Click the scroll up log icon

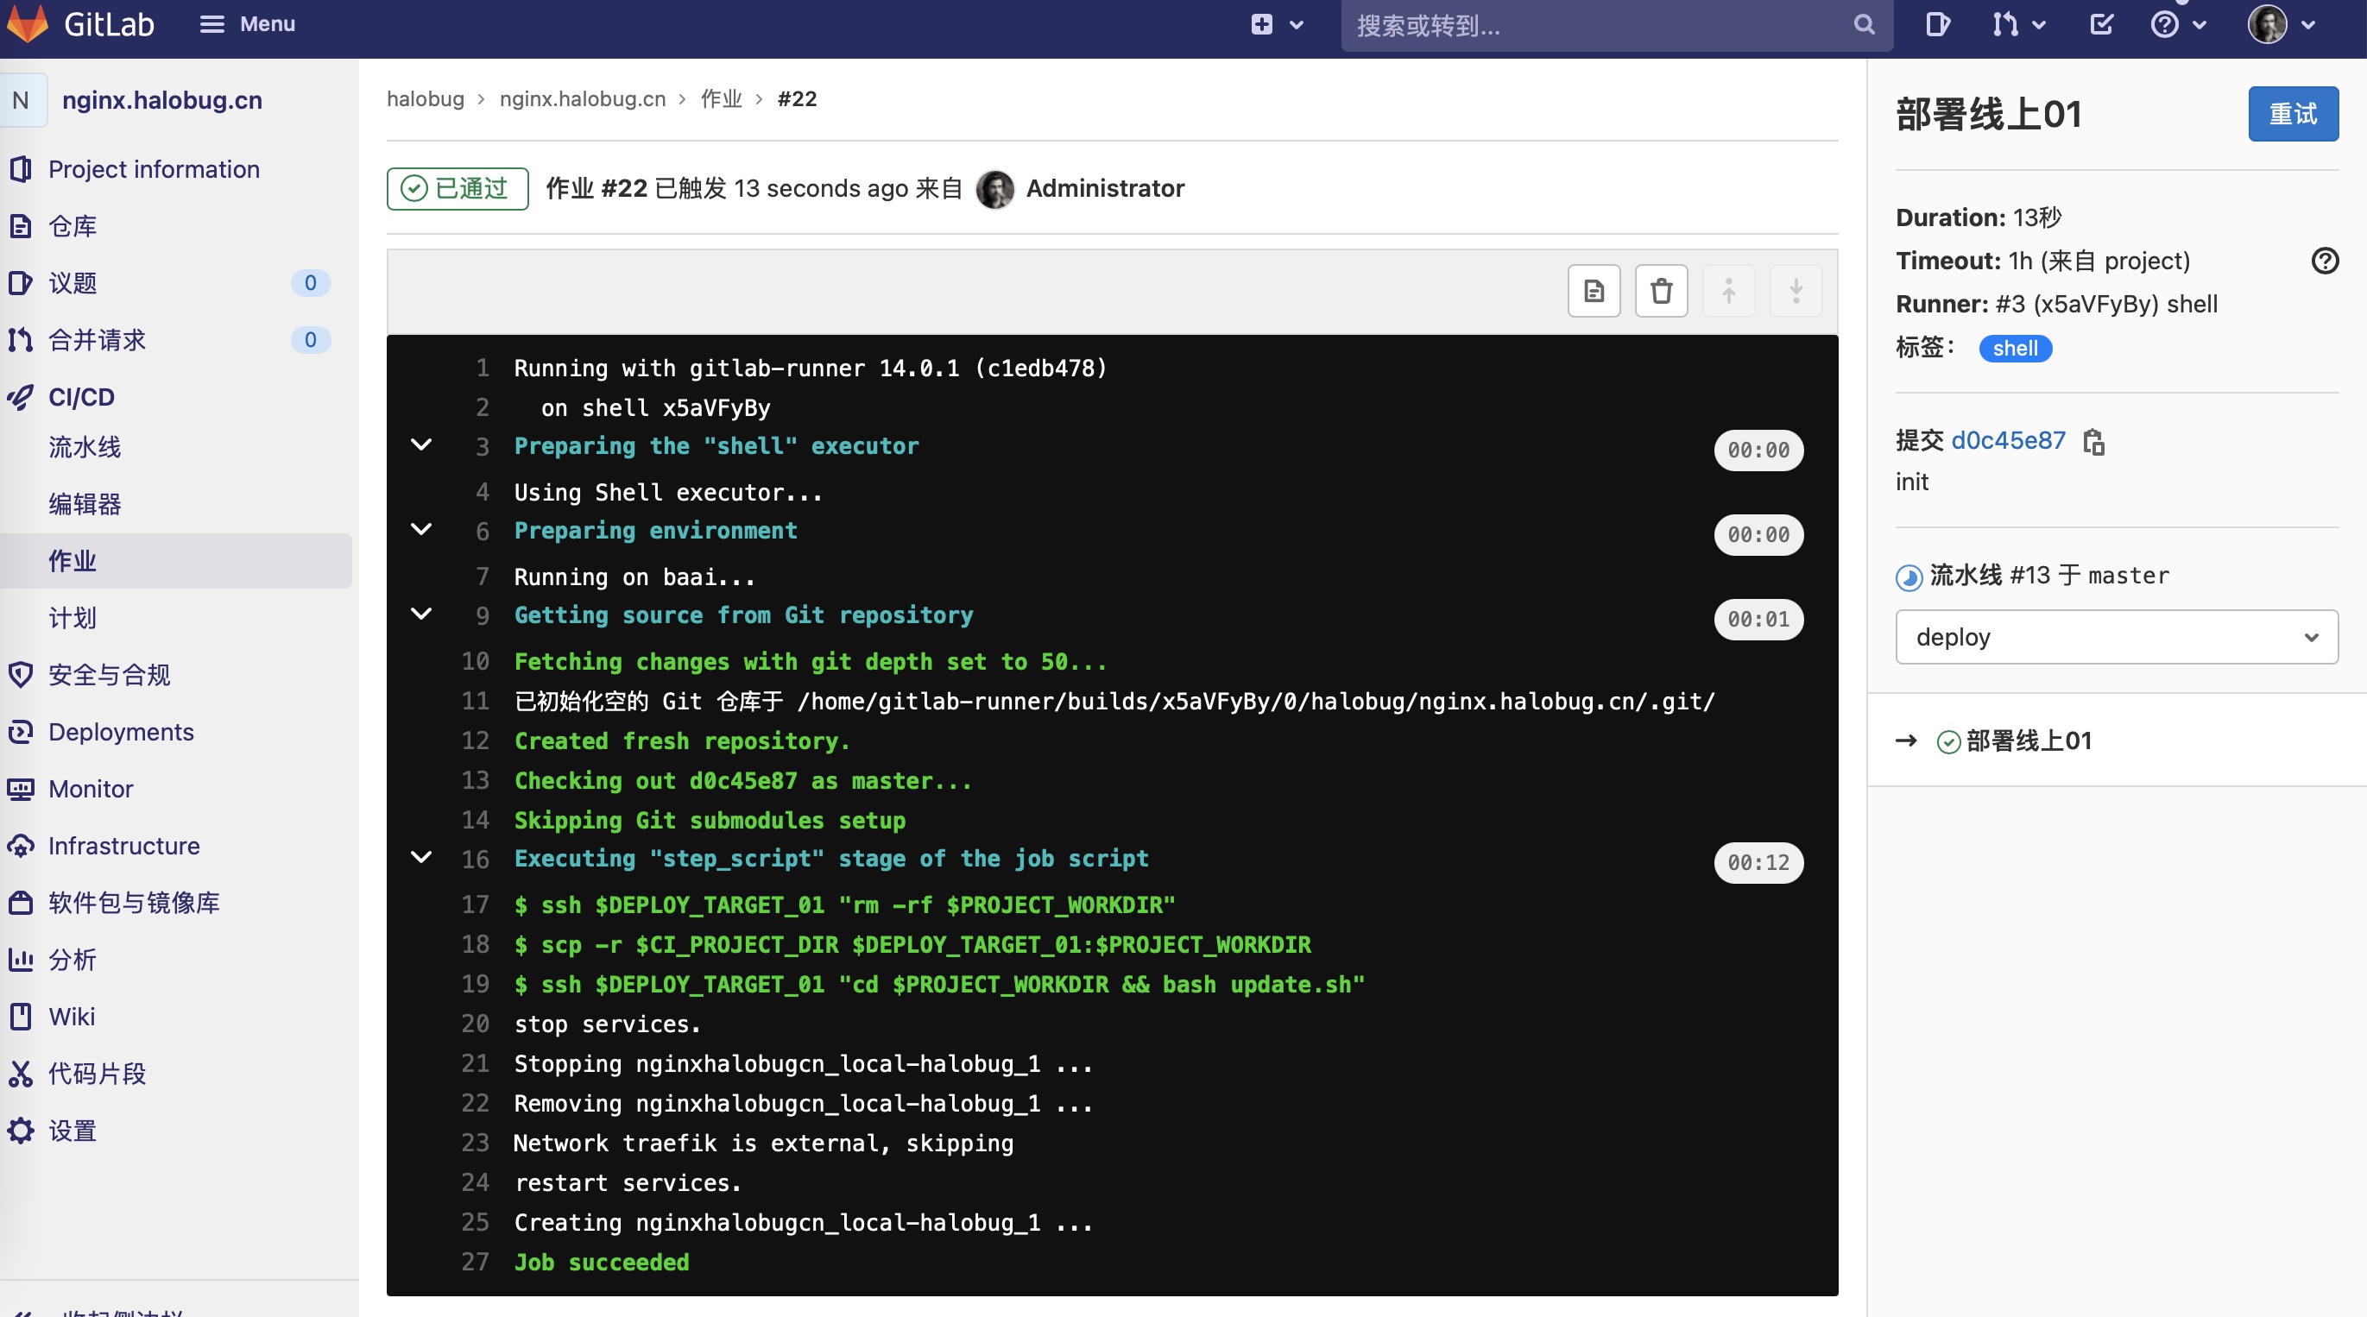coord(1728,289)
